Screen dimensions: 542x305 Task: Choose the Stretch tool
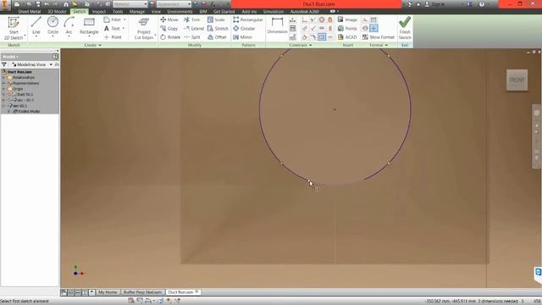[218, 28]
